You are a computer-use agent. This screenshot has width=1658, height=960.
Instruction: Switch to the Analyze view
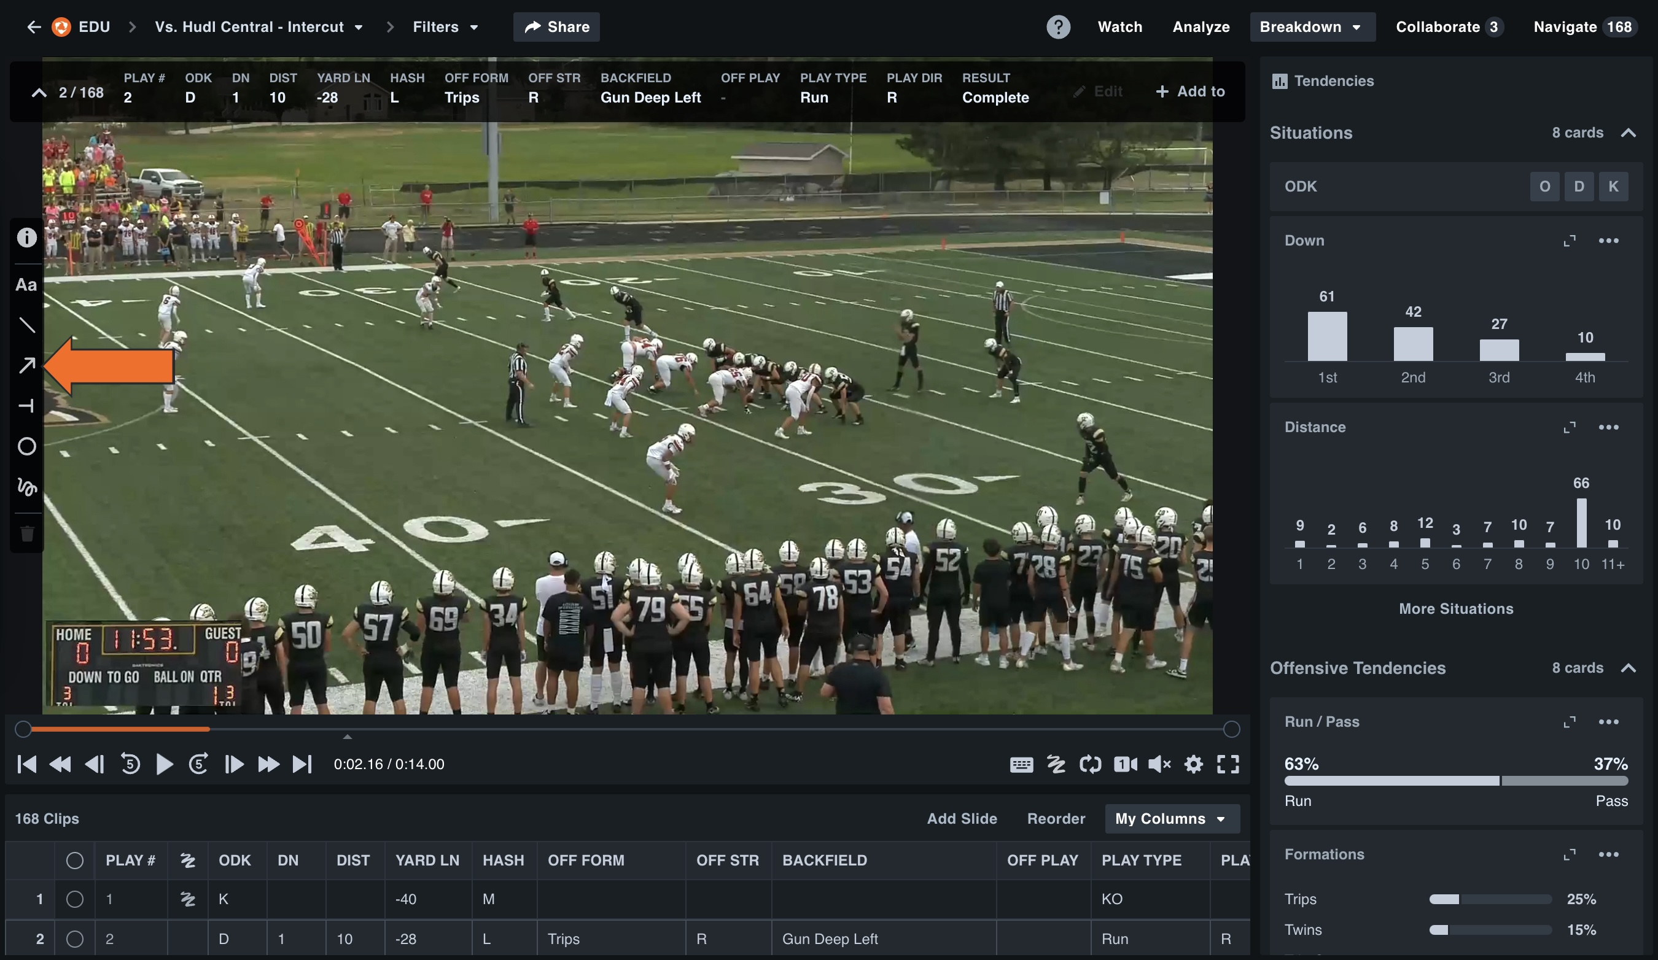click(1200, 27)
